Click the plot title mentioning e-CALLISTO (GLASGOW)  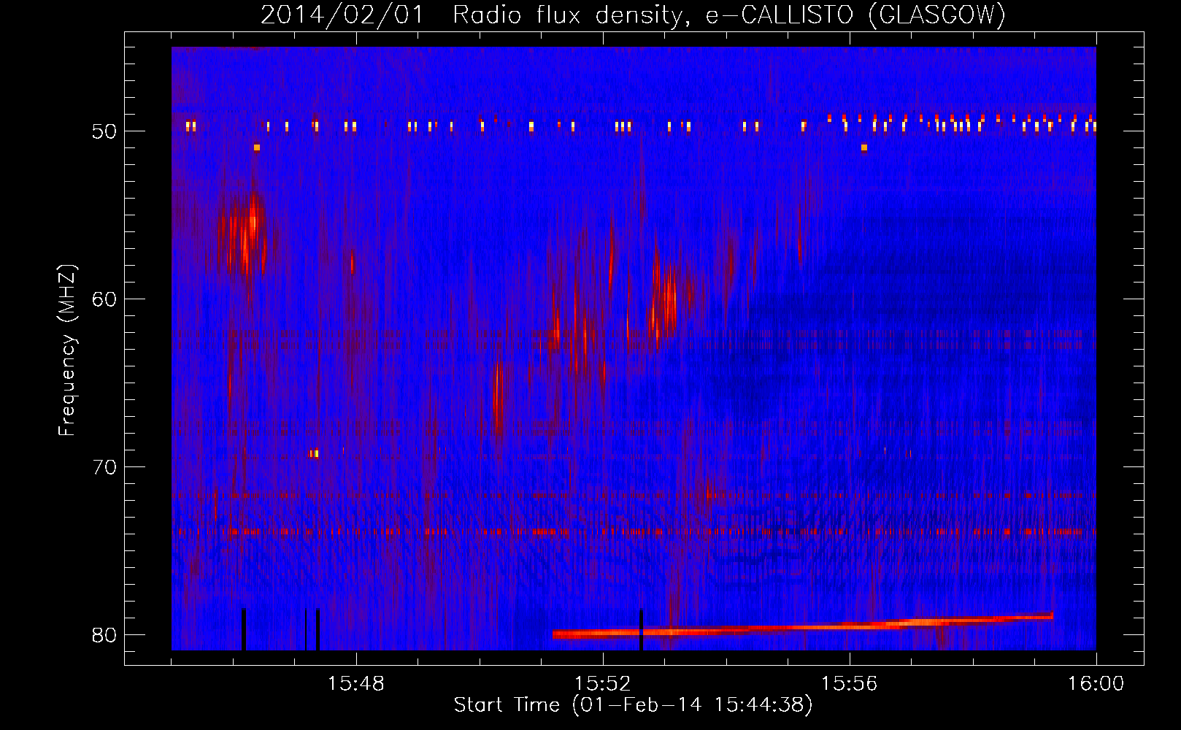[x=634, y=15]
